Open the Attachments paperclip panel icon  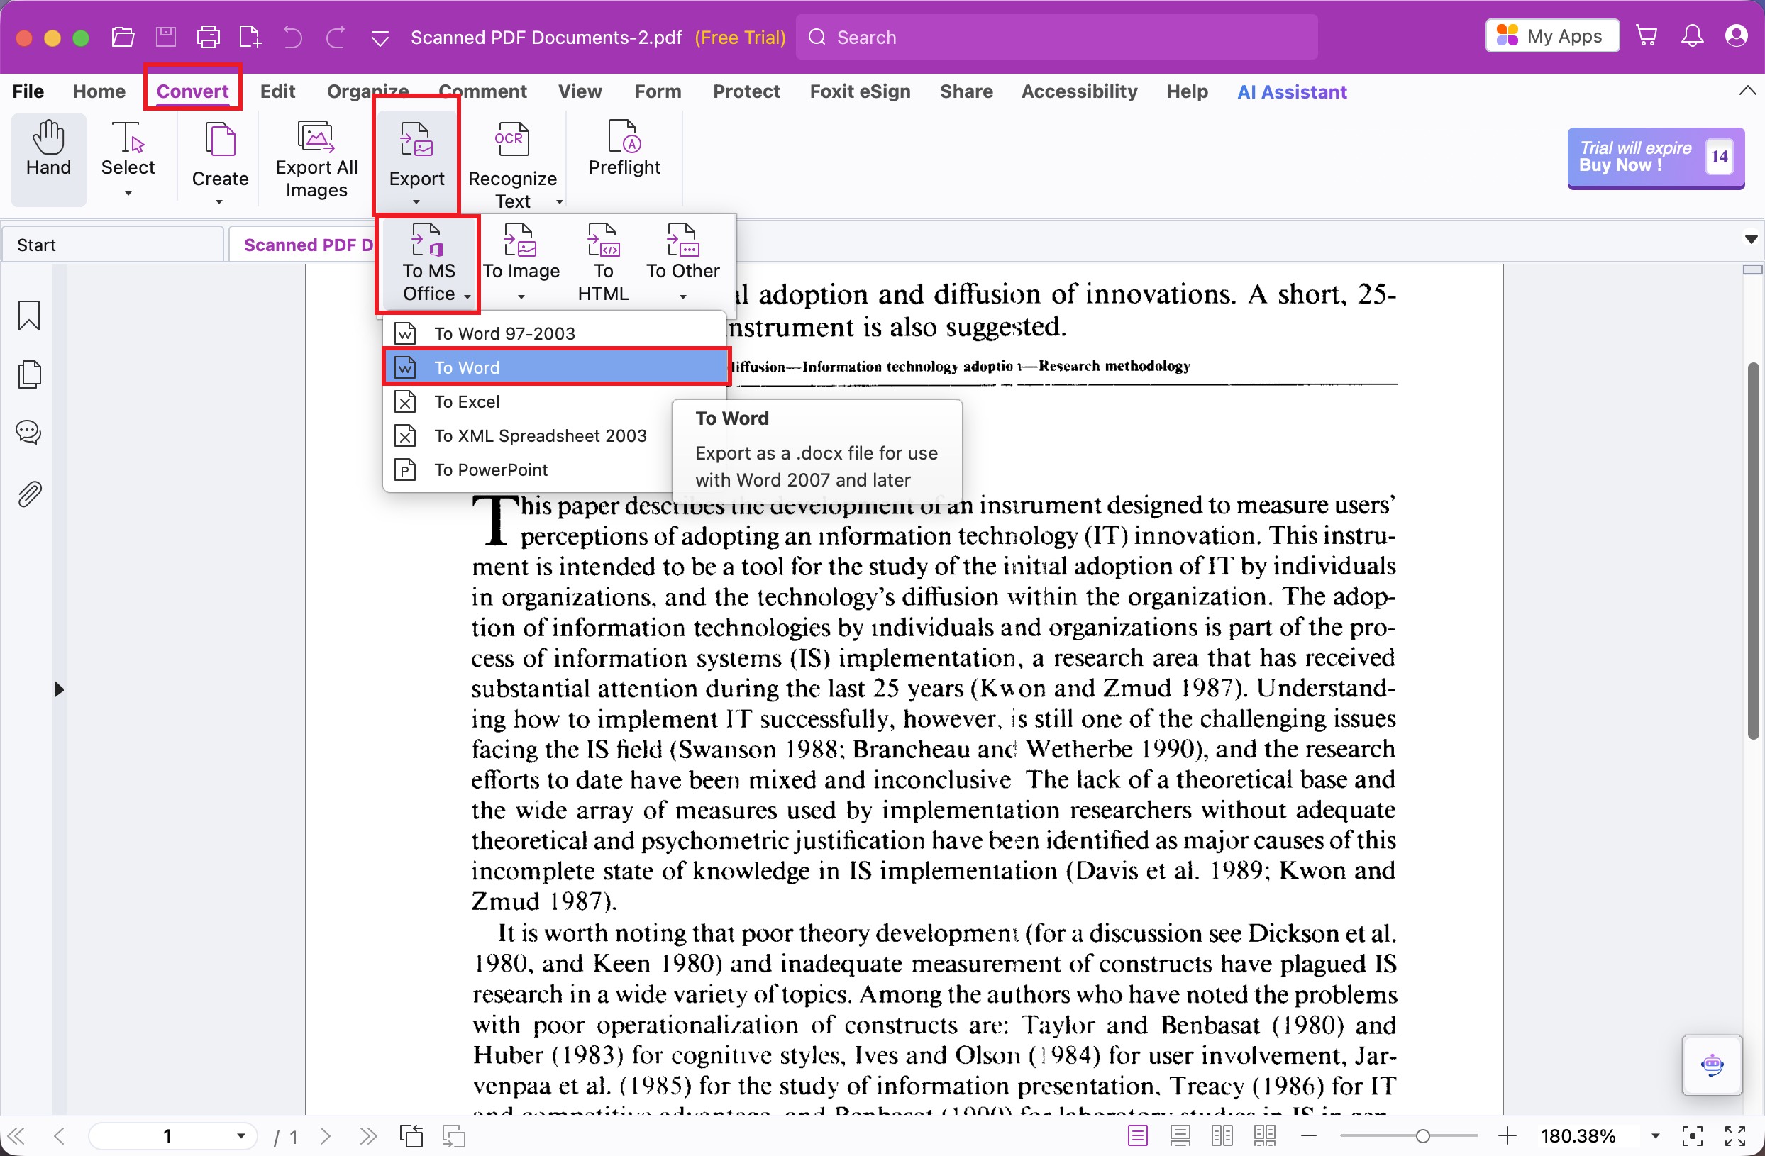(x=29, y=494)
